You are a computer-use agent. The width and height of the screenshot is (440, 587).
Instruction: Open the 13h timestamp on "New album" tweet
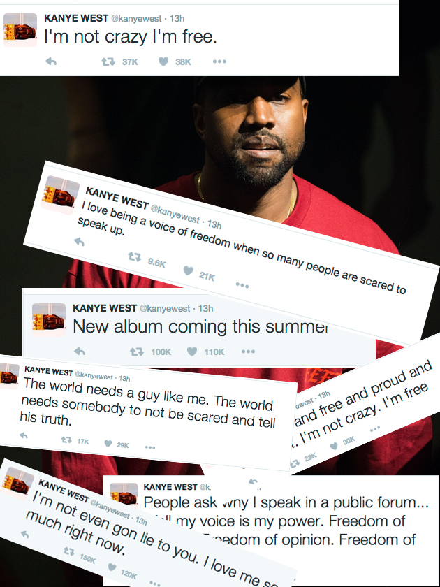(x=205, y=308)
